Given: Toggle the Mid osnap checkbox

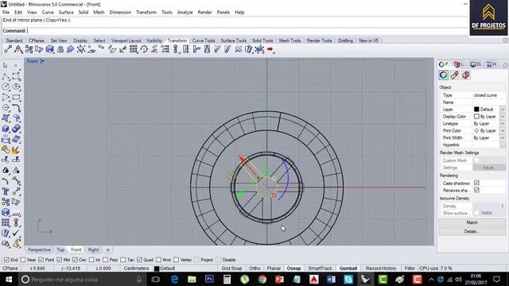Looking at the screenshot, I should tap(59, 260).
